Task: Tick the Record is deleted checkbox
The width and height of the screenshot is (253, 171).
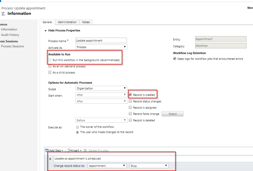Action: 131,120
